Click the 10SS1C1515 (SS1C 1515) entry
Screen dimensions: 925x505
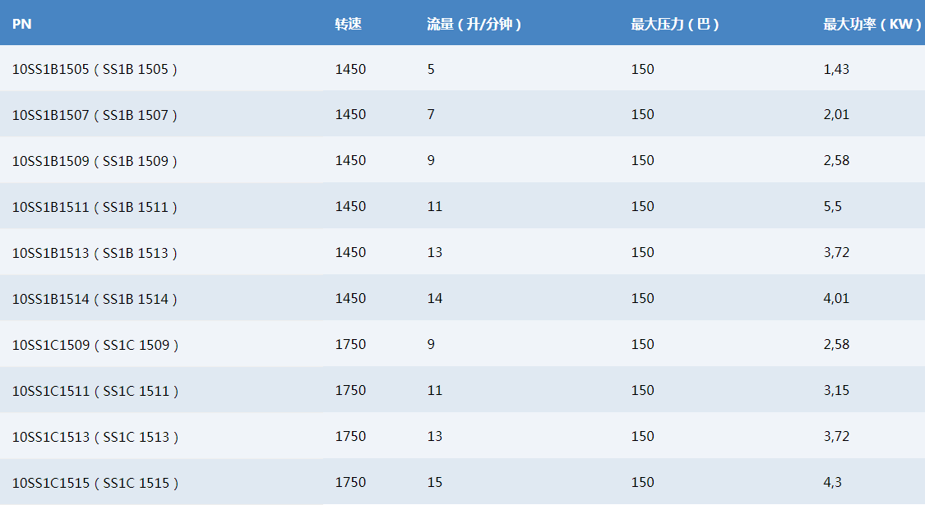95,483
